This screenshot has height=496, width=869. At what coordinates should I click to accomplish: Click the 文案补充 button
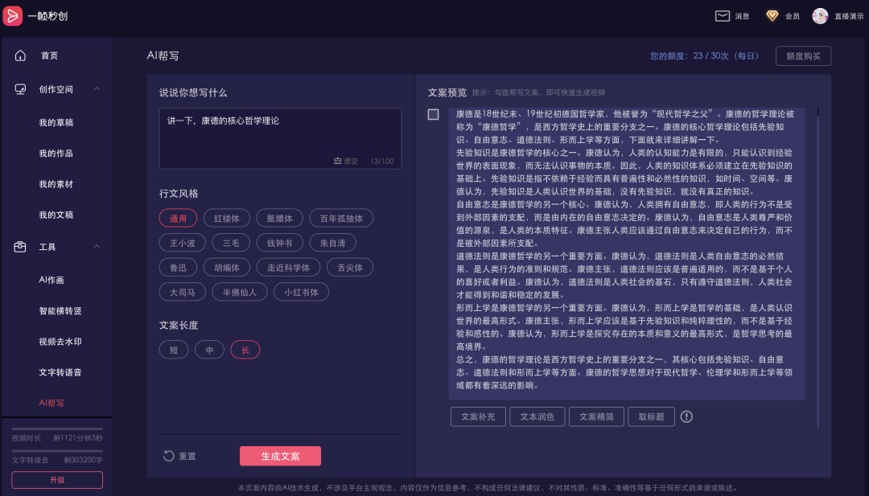(x=478, y=417)
